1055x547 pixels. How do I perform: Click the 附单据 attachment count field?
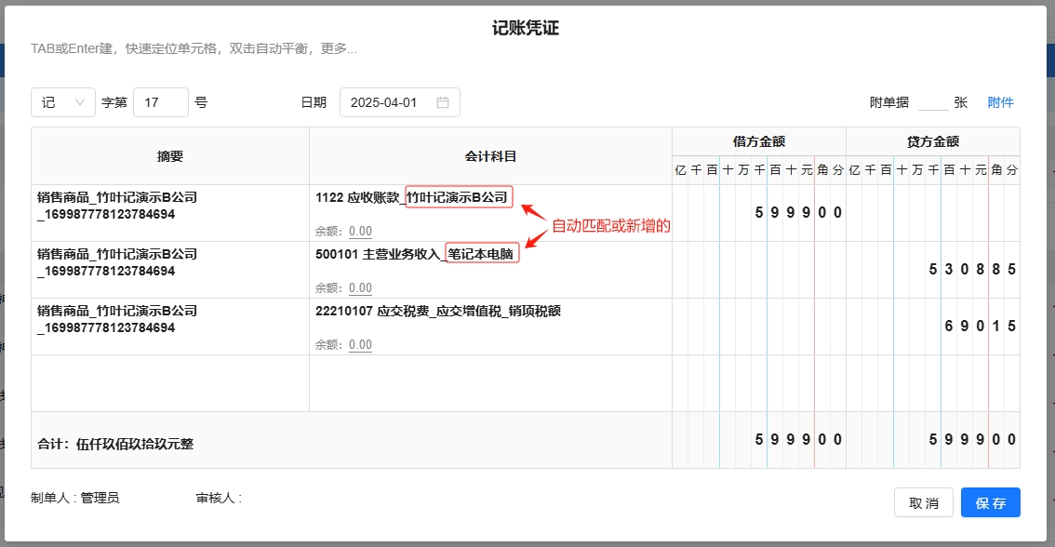tap(932, 102)
